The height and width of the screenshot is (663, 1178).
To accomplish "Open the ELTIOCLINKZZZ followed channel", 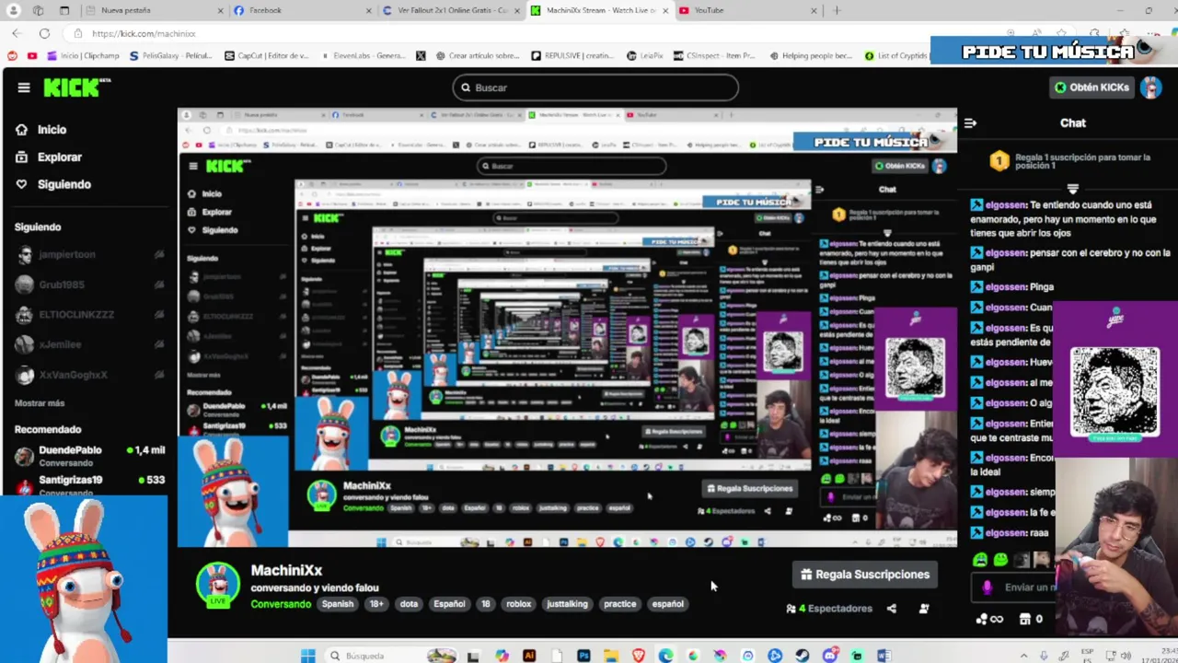I will pyautogui.click(x=88, y=315).
